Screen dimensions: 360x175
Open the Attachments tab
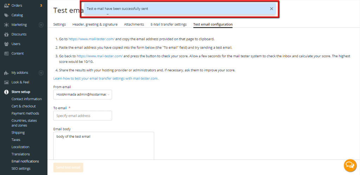tap(134, 24)
